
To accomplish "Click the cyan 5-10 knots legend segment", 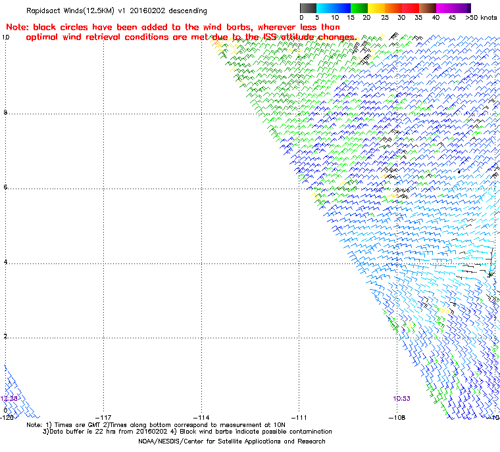I will (325, 8).
